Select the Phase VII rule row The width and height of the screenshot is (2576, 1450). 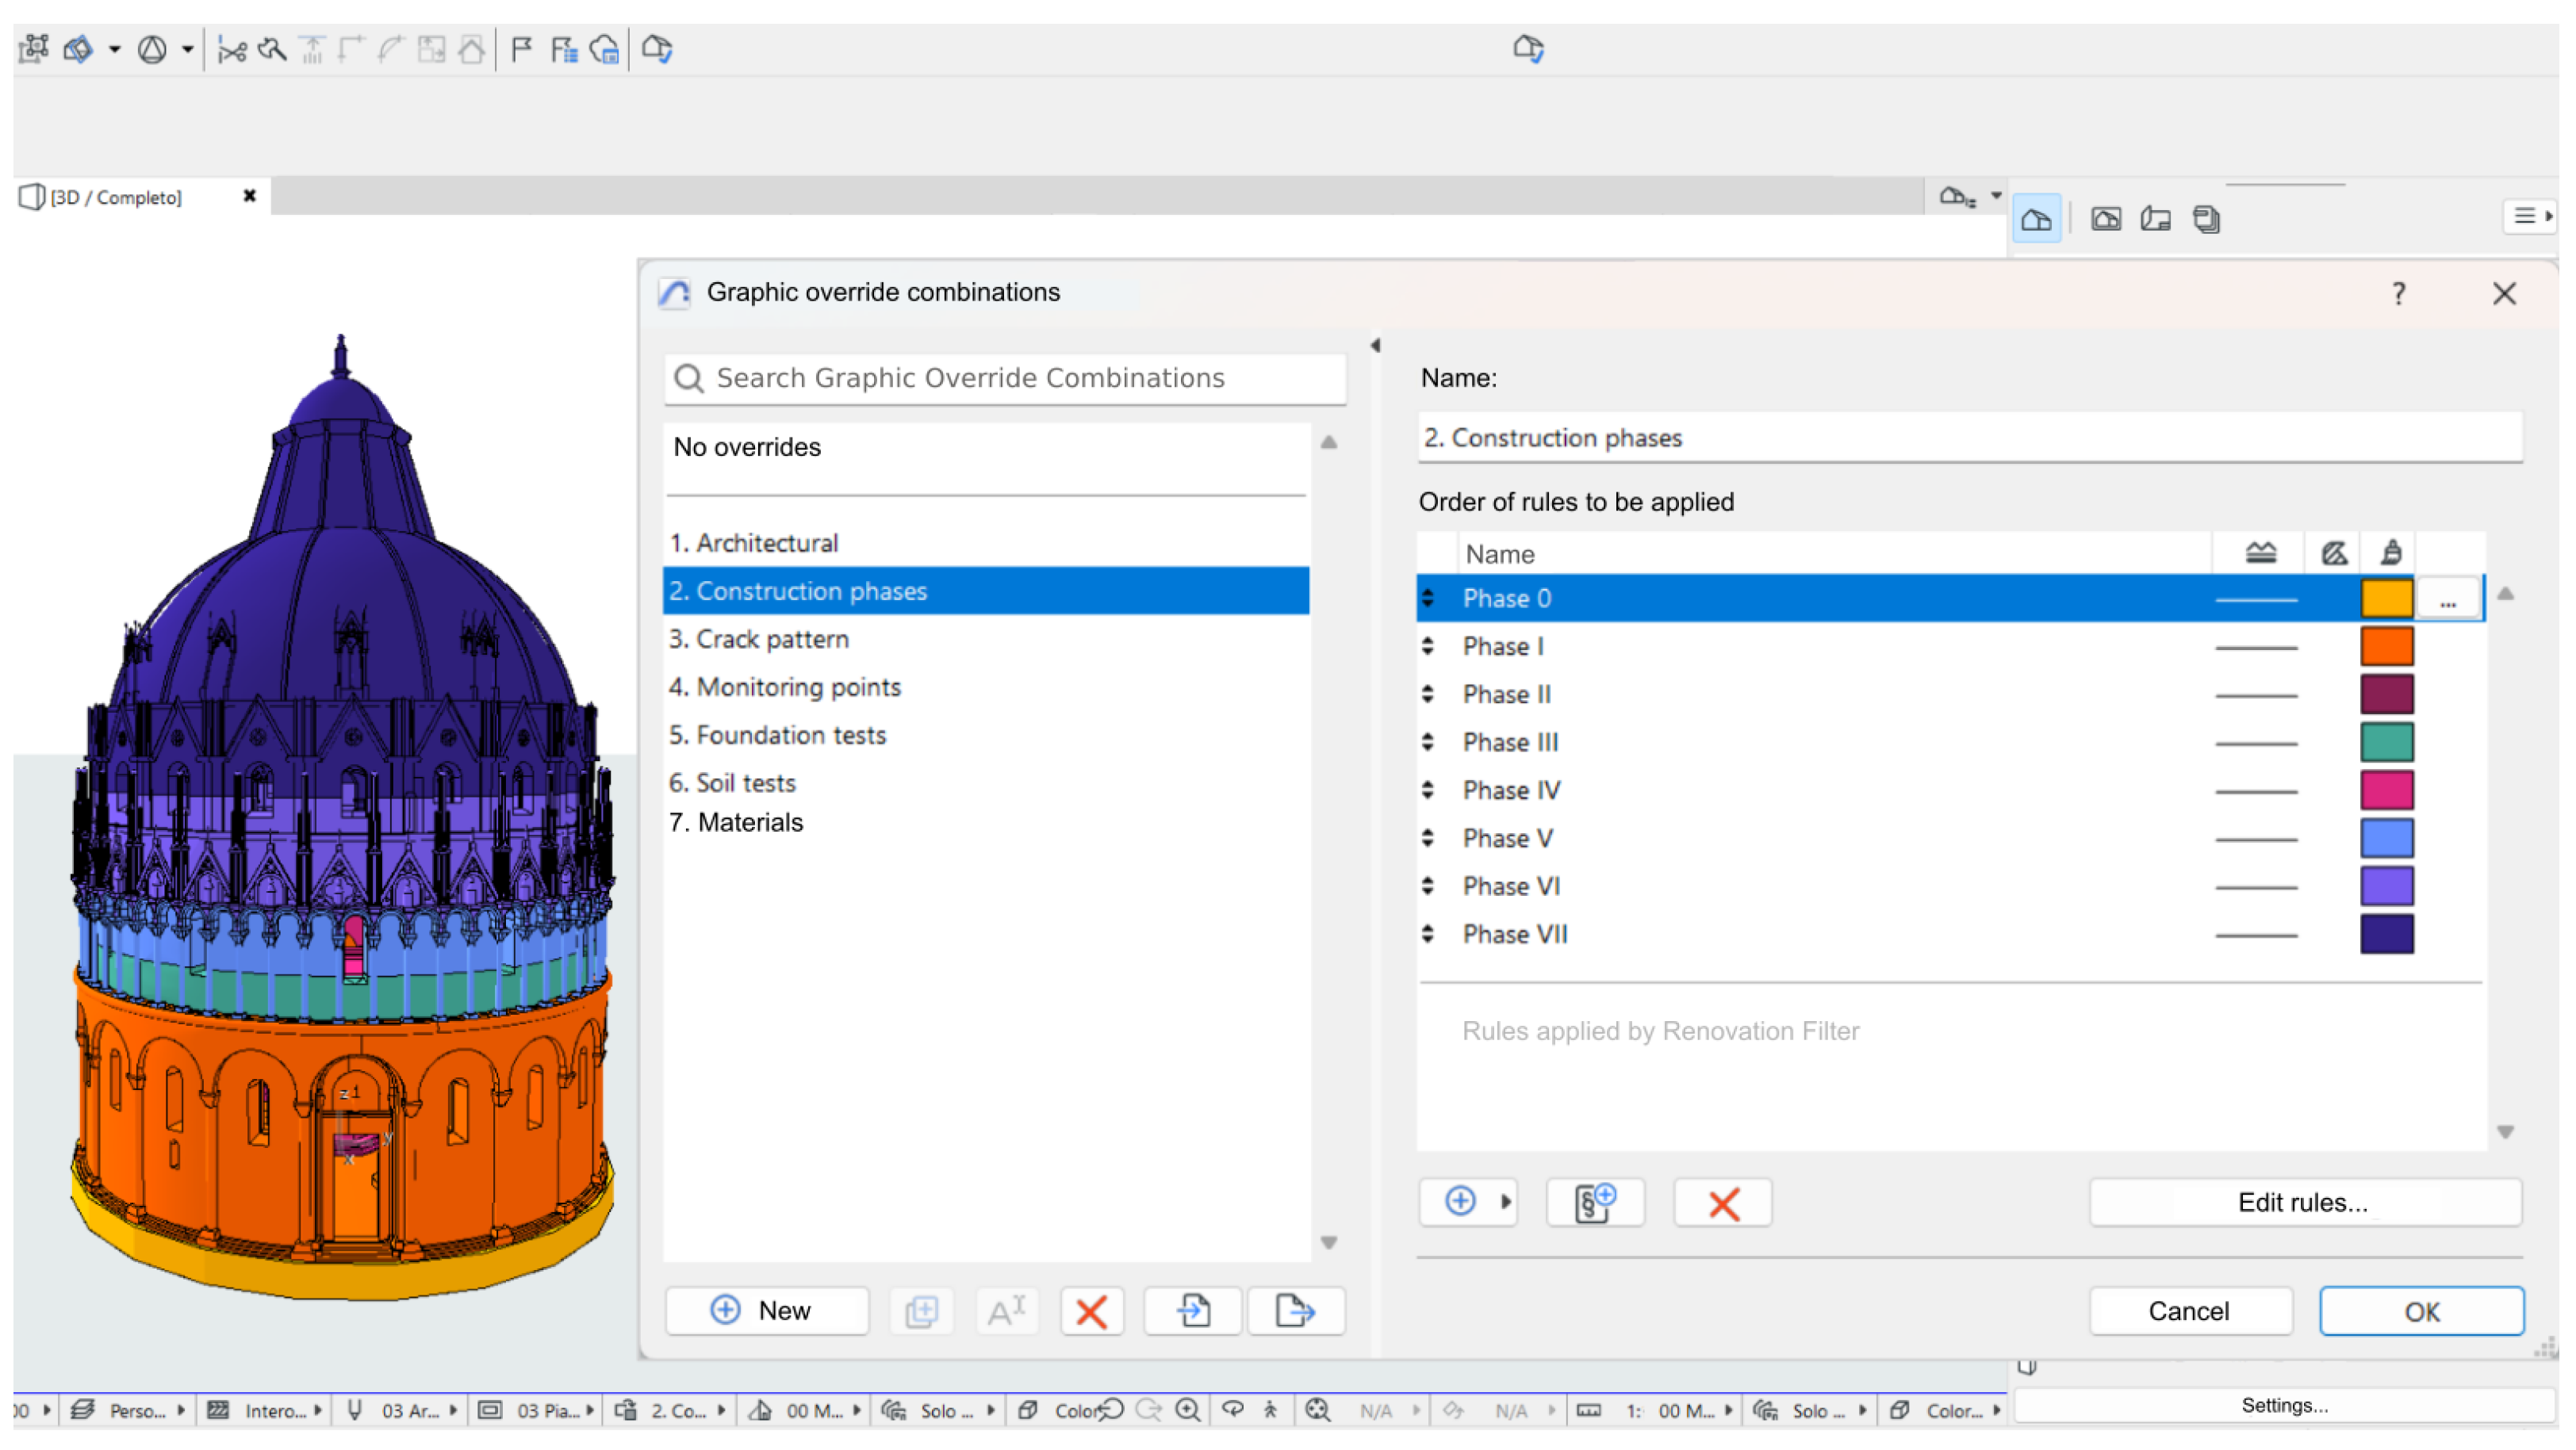1949,935
